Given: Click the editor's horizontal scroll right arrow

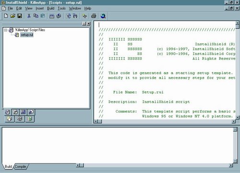Looking at the screenshot, I should 234,122.
